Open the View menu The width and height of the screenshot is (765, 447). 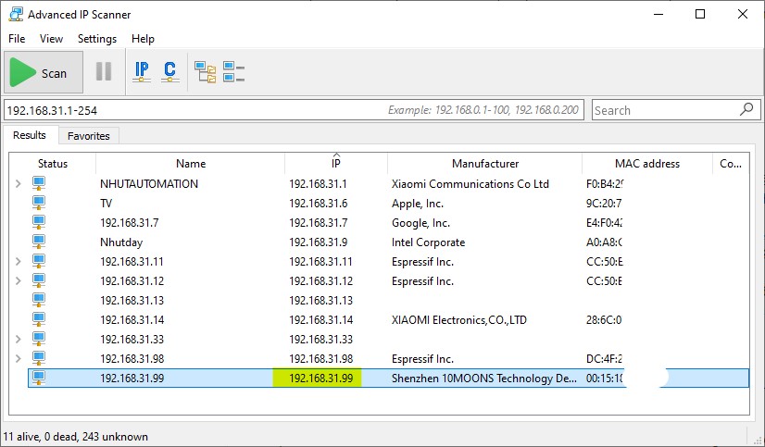(51, 39)
